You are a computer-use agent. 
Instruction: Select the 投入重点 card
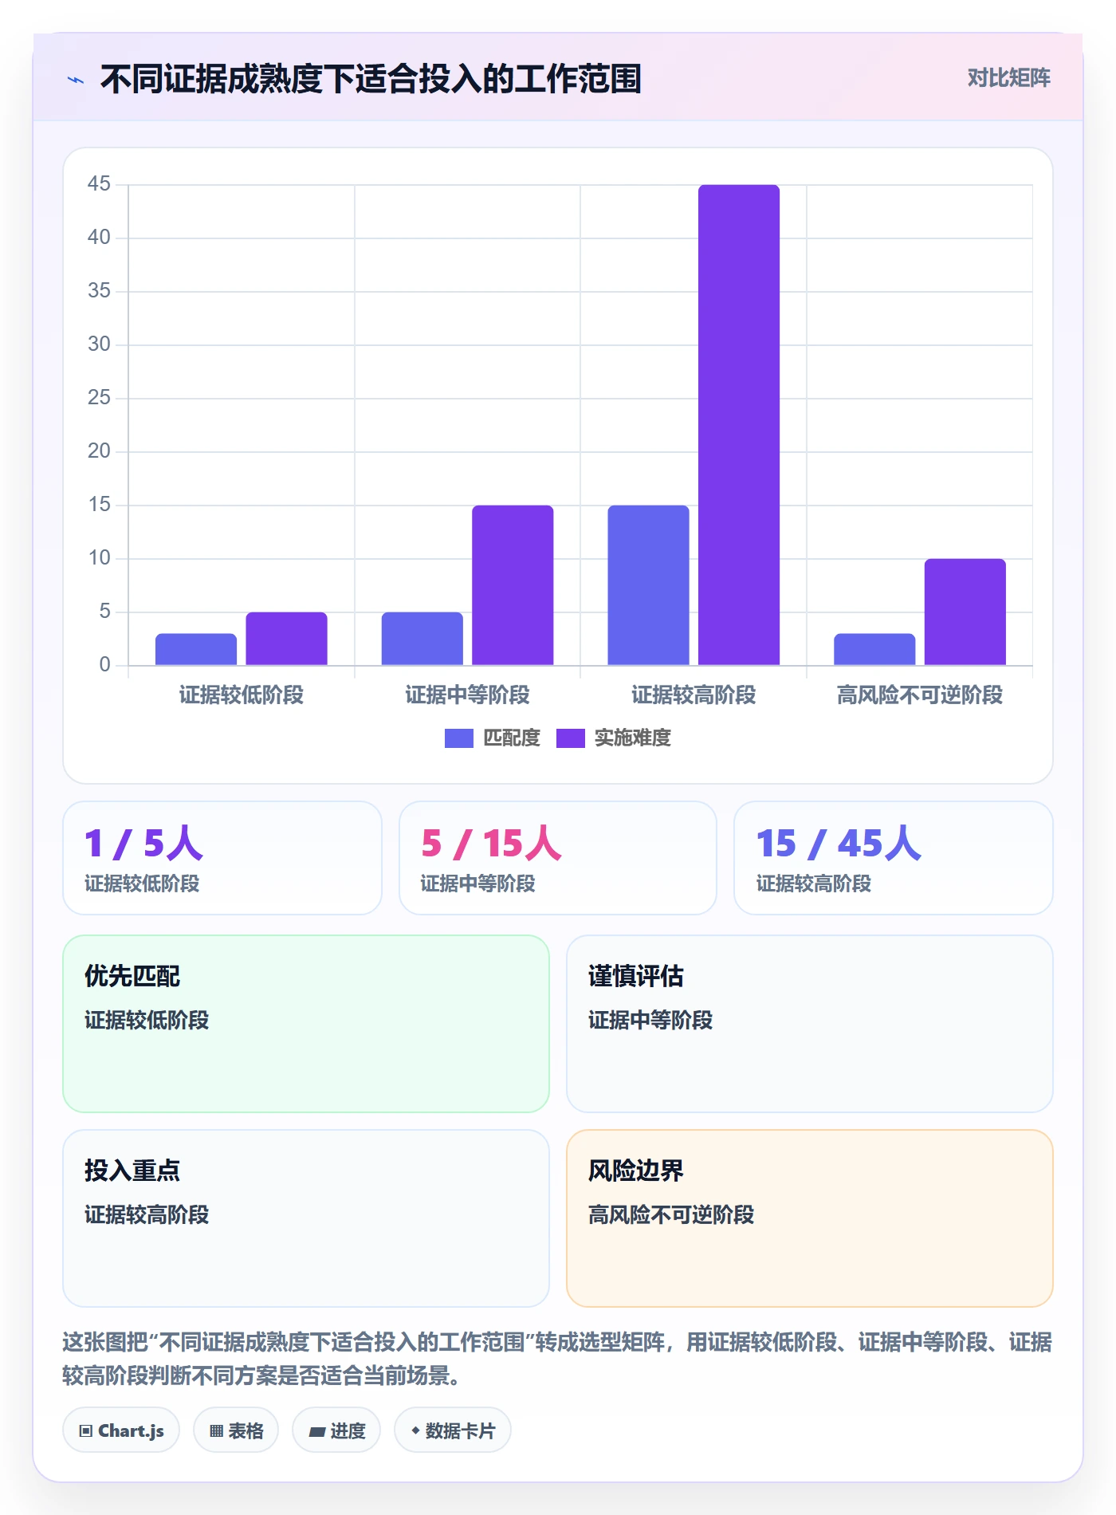(306, 1218)
